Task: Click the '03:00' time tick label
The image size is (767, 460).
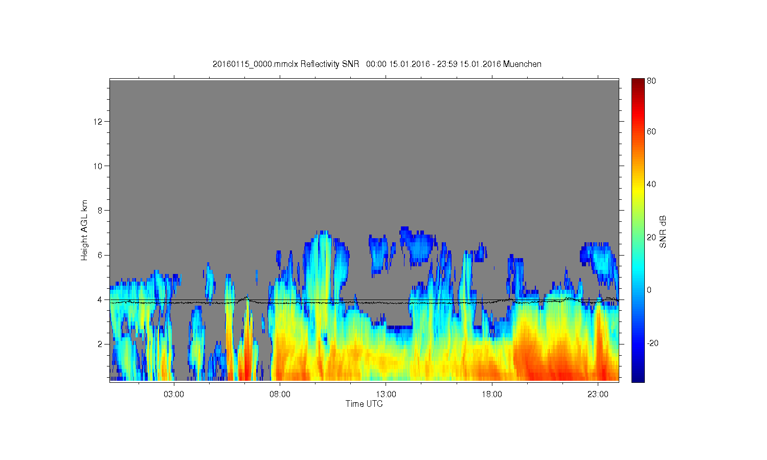Action: pos(174,394)
